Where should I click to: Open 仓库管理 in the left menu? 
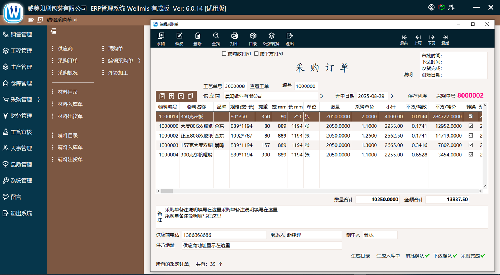pos(21,83)
